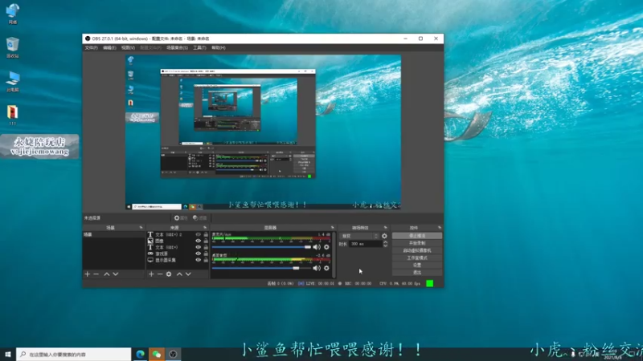
Task: Open 桌面音频 audio settings gear
Action: pos(326,268)
